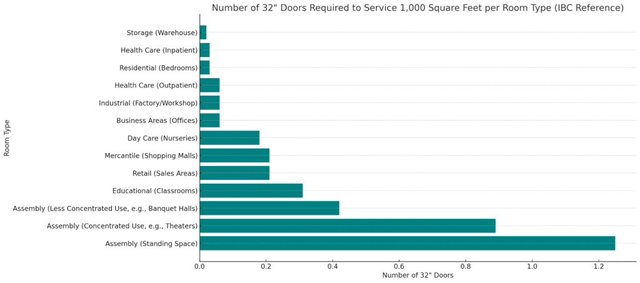The image size is (640, 283).
Task: Select the Storage (Warehouse) bar
Action: point(203,32)
